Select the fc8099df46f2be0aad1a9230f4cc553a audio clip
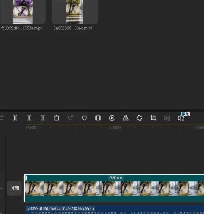The image size is (204, 214). tap(114, 209)
